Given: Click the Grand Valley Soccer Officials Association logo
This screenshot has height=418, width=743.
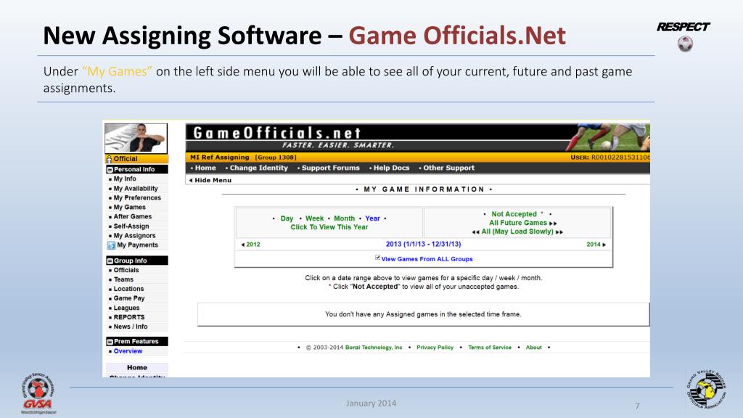Looking at the screenshot, I should [706, 389].
